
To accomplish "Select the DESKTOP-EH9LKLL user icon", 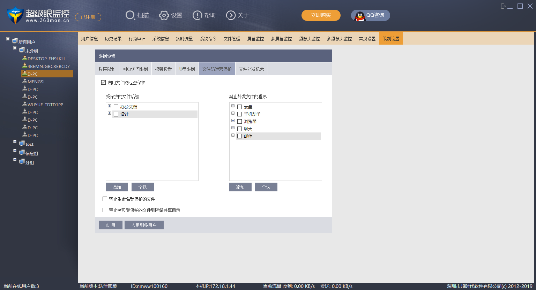I will 25,58.
